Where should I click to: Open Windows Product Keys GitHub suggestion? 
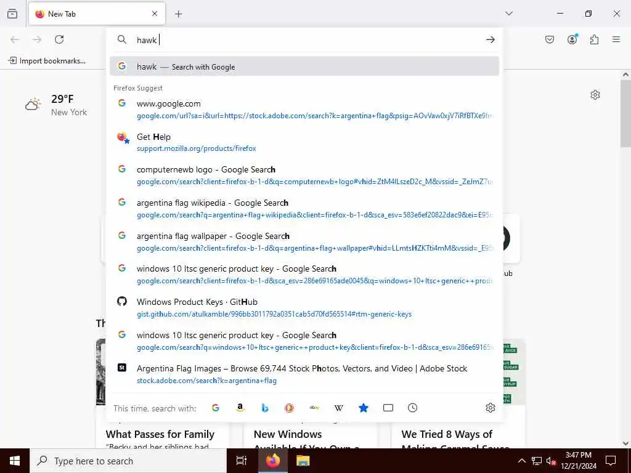point(304,308)
